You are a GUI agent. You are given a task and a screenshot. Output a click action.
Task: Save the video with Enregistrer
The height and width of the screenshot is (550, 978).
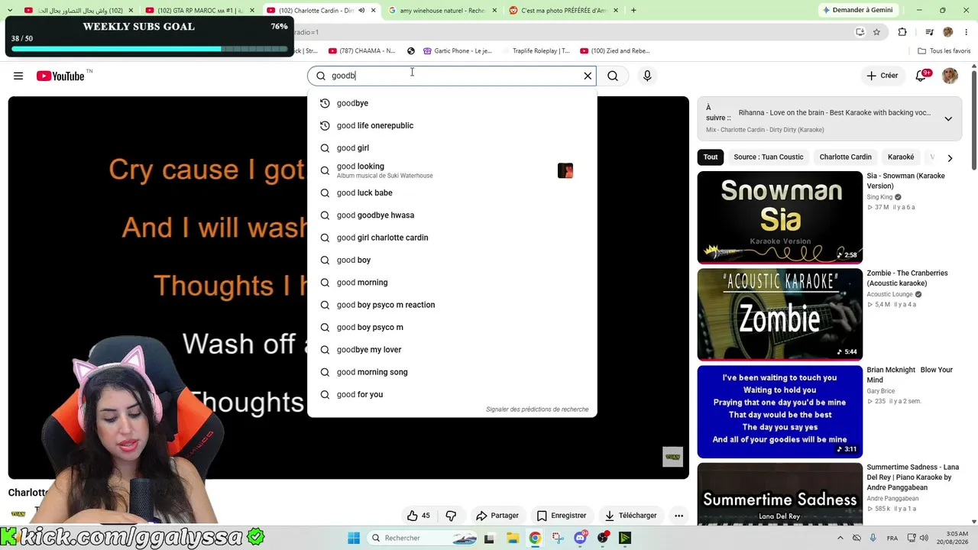(x=562, y=516)
